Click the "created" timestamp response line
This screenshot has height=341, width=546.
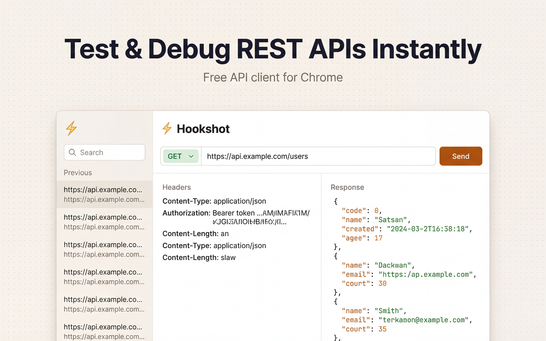click(408, 229)
